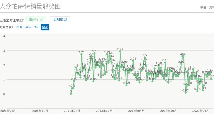Click the 2021年04月 axis label

201,111
